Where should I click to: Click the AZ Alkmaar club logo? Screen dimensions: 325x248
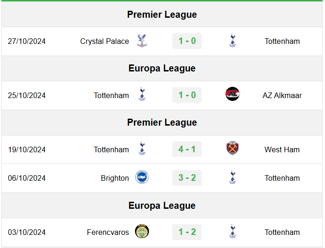(233, 94)
